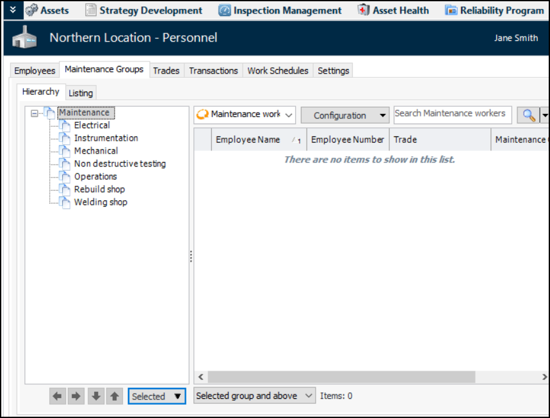
Task: Select the Non destructive testing group
Action: click(120, 164)
